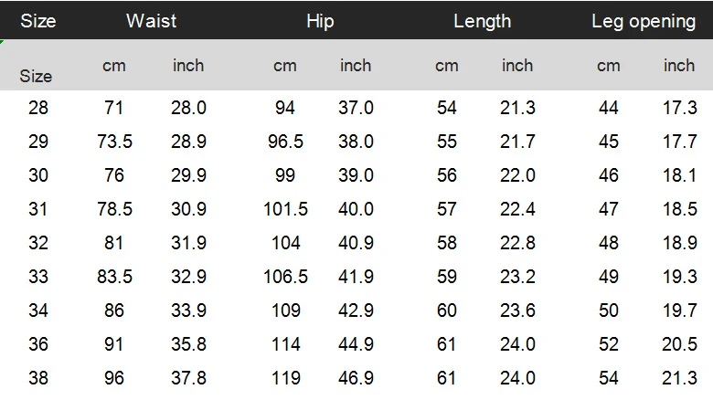Click length 60 cm cell
This screenshot has height=400, width=713.
447,311
